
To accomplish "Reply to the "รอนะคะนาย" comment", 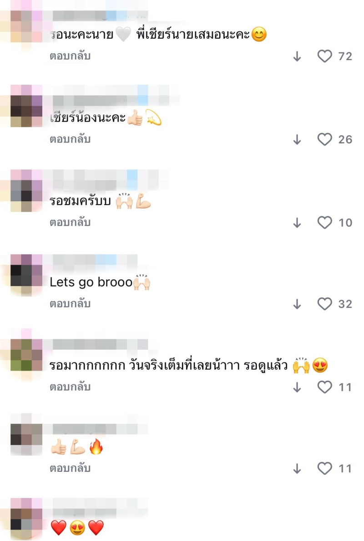I will pyautogui.click(x=70, y=56).
